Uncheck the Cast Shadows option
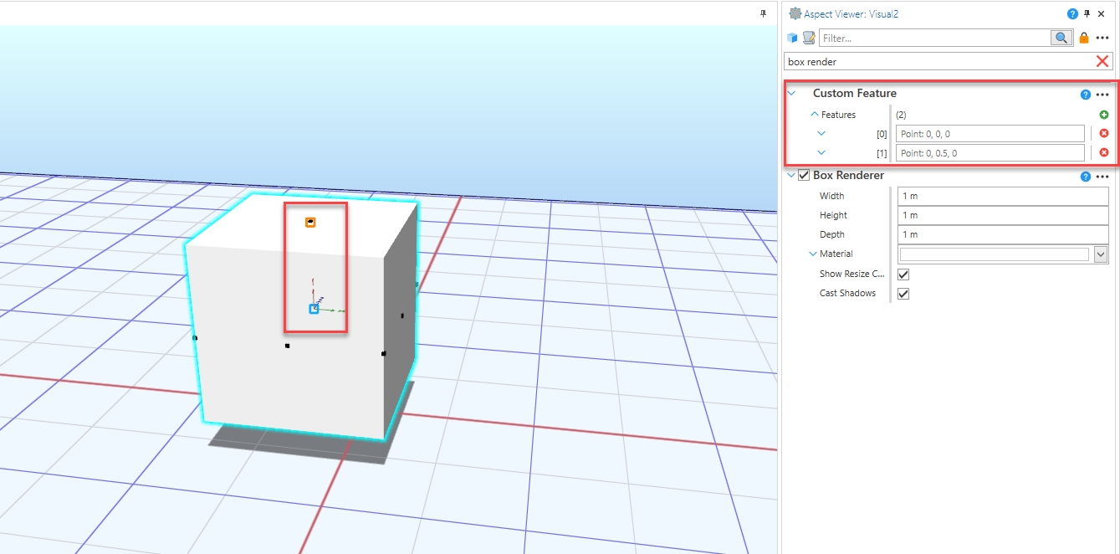1120x554 pixels. [x=903, y=293]
